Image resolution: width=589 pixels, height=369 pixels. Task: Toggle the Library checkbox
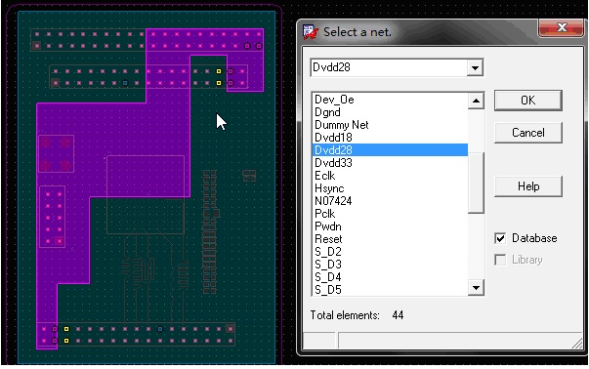tap(500, 260)
